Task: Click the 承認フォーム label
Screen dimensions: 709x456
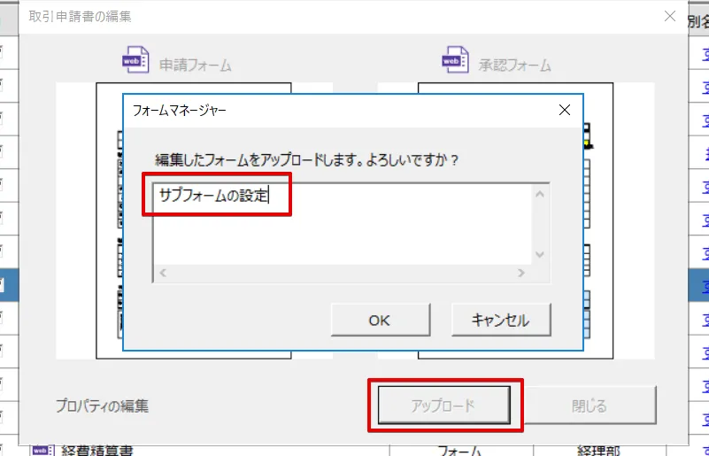Action: click(514, 66)
